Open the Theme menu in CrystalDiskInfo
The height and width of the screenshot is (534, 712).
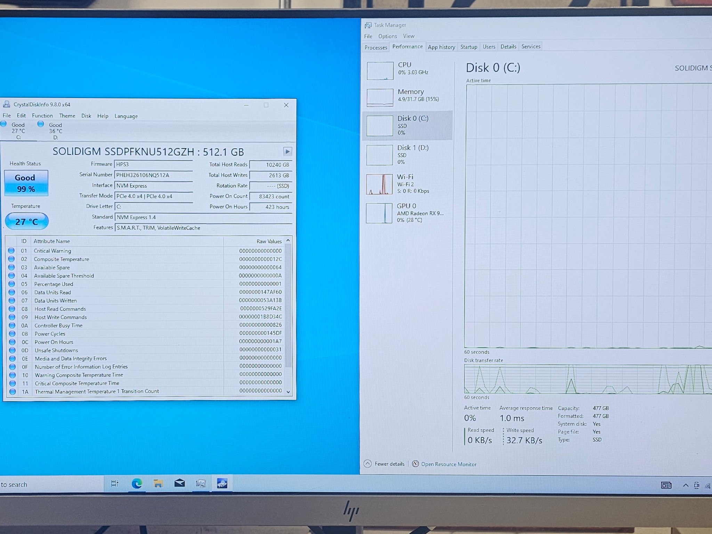pyautogui.click(x=67, y=116)
